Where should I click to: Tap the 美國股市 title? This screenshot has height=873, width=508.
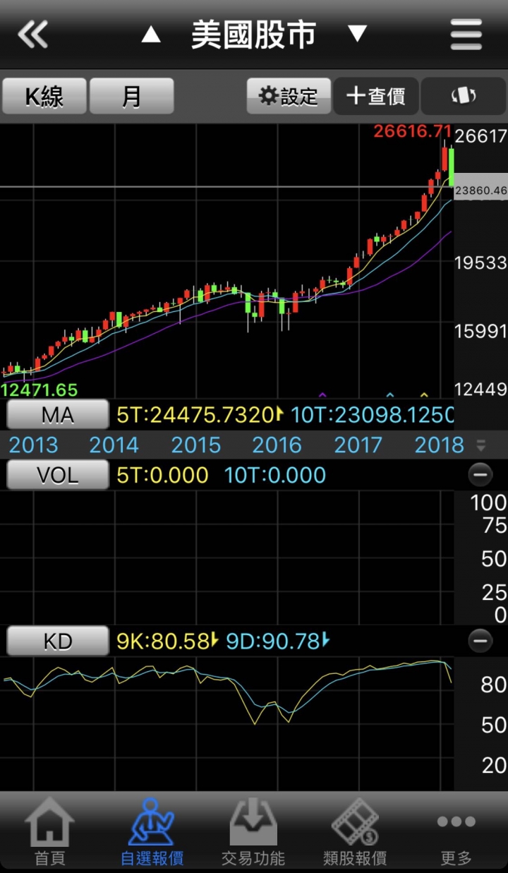pyautogui.click(x=253, y=34)
